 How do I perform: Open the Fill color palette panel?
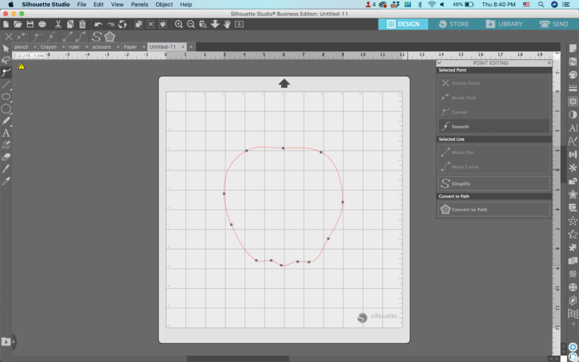(x=573, y=75)
